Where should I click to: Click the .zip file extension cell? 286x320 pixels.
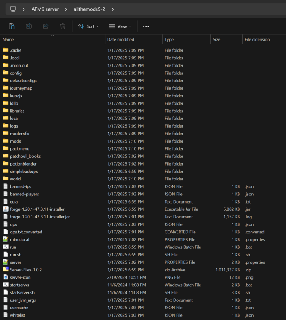point(248,270)
